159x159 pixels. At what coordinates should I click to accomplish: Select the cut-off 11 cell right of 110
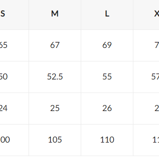146,140
